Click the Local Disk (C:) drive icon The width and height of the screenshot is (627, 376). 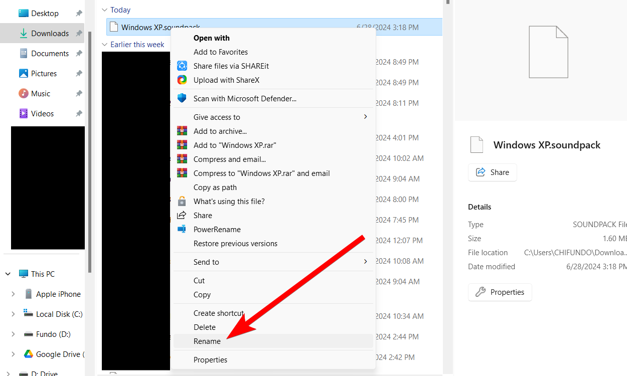(x=28, y=313)
